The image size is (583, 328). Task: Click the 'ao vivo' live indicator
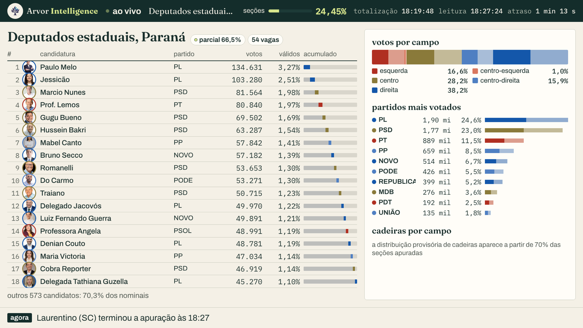click(x=124, y=11)
